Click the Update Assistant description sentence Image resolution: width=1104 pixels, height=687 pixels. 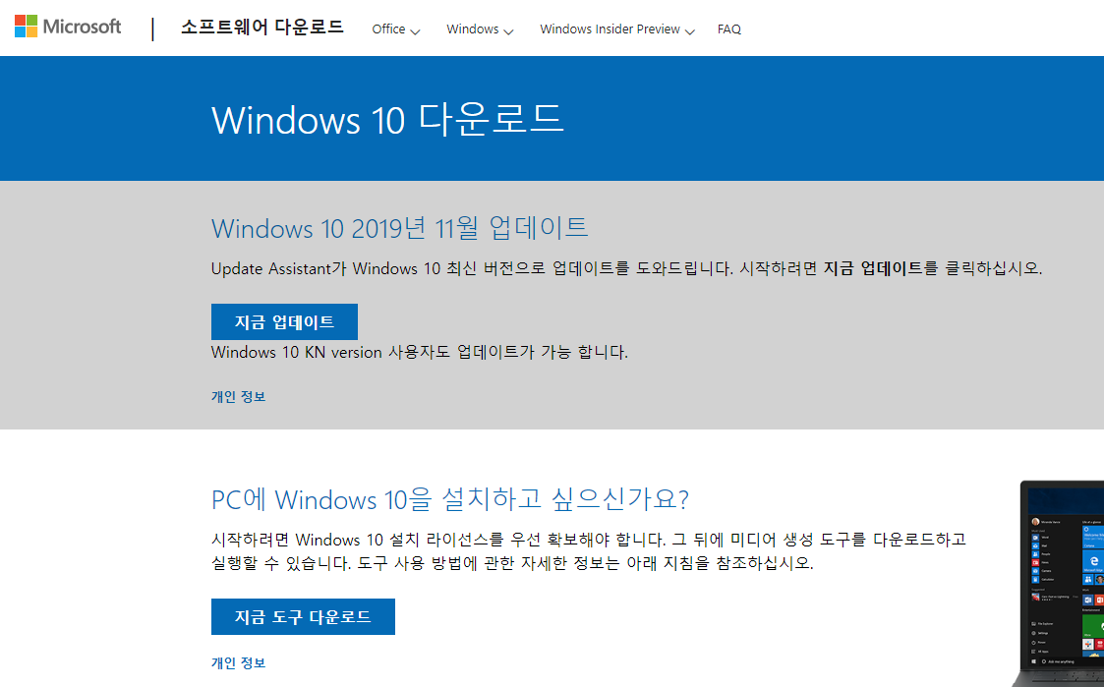626,268
